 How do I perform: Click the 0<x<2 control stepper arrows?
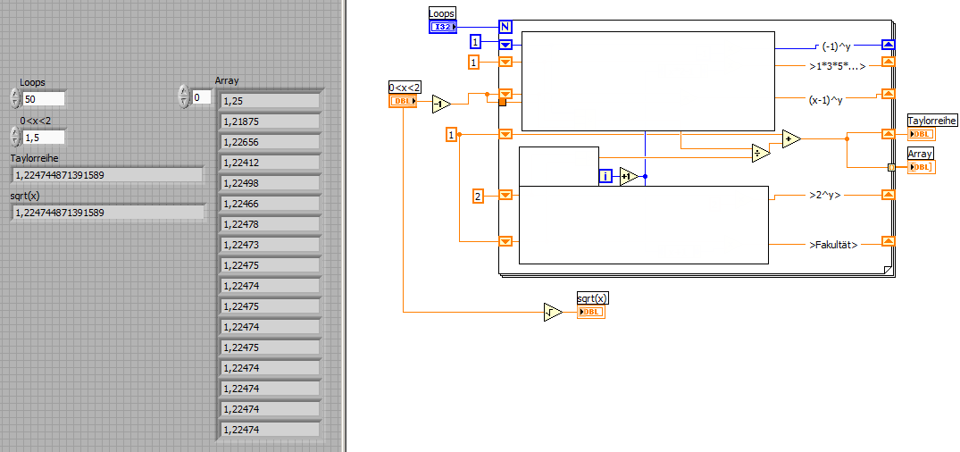point(15,138)
